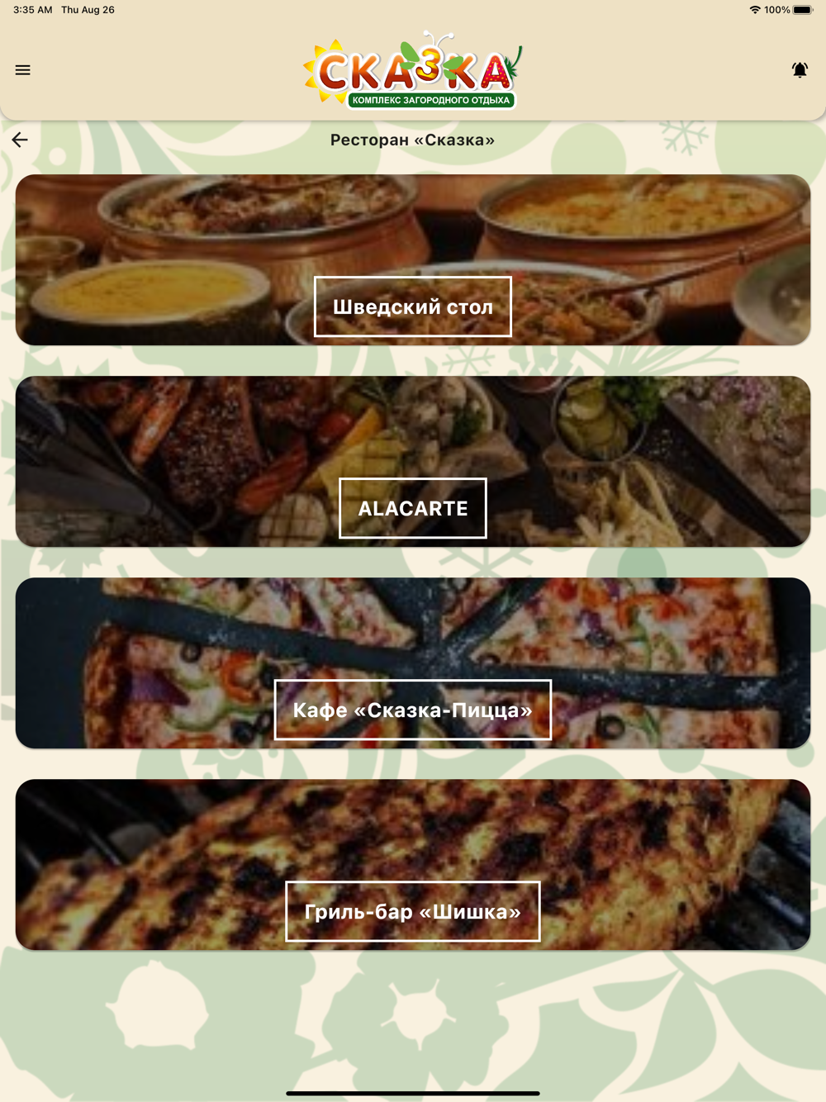This screenshot has width=826, height=1102.
Task: Go back using the arrow icon
Action: [x=20, y=140]
